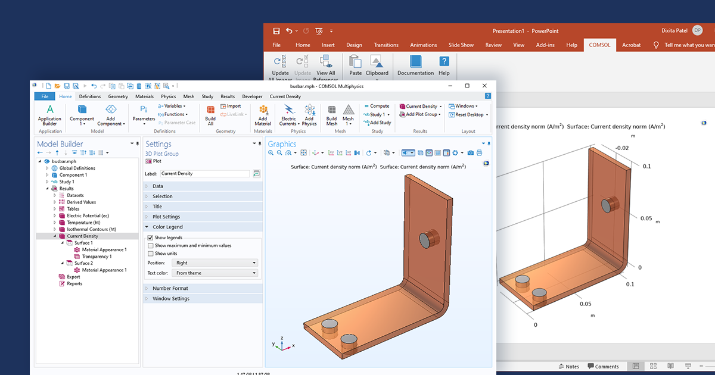Open the Application Builder

pos(49,114)
